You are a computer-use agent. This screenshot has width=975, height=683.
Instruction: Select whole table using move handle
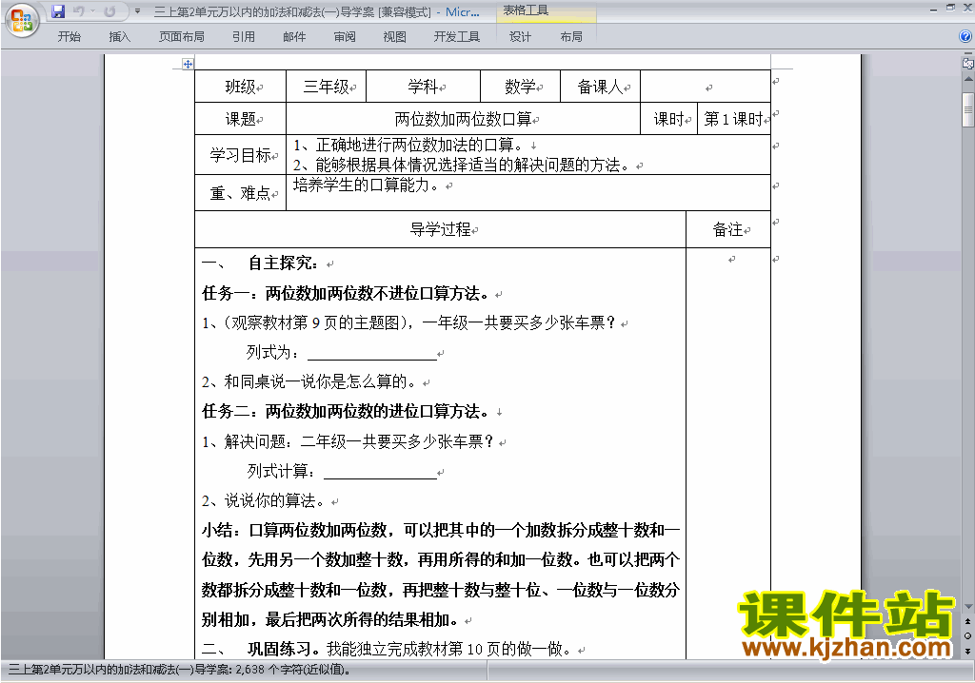[188, 64]
